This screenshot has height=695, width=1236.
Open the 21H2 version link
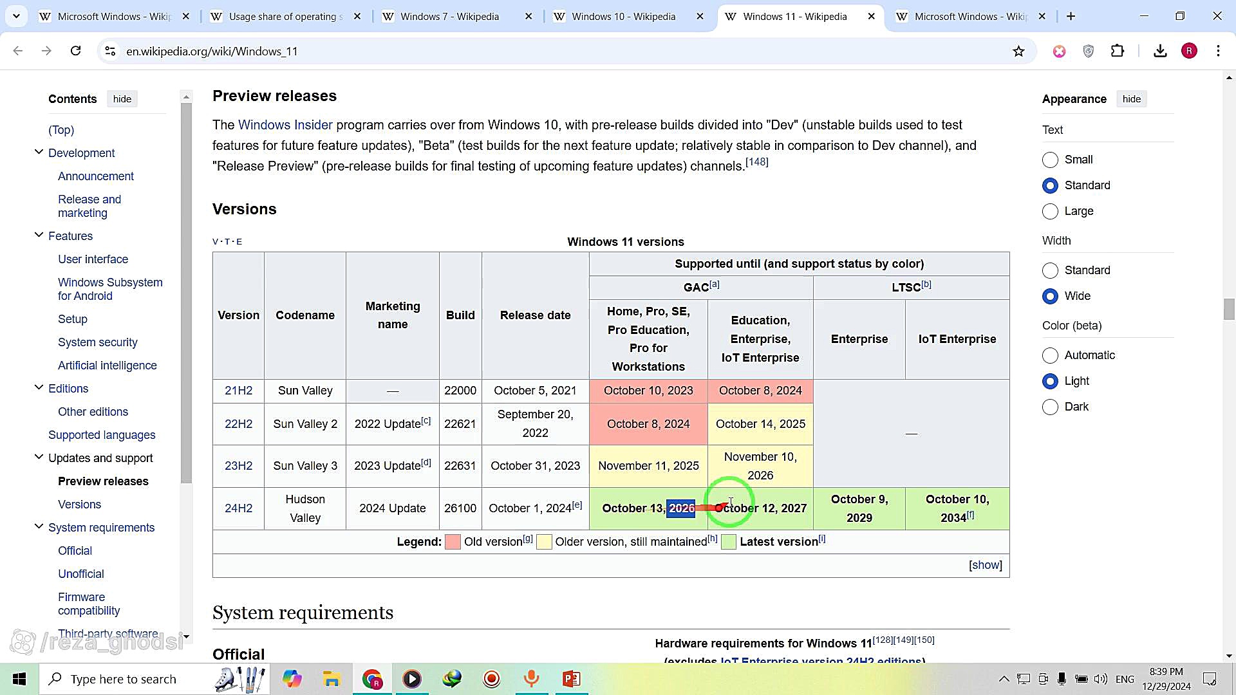pos(238,391)
